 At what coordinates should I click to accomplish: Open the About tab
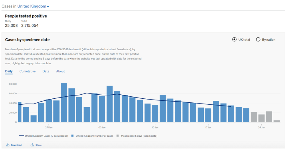60,71
